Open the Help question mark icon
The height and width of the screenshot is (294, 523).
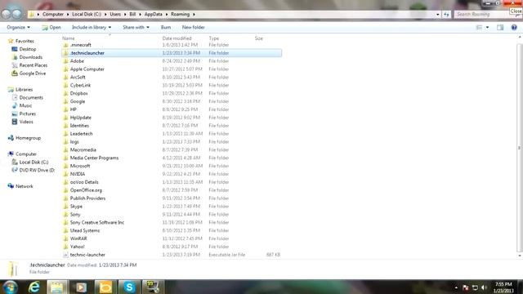point(514,27)
